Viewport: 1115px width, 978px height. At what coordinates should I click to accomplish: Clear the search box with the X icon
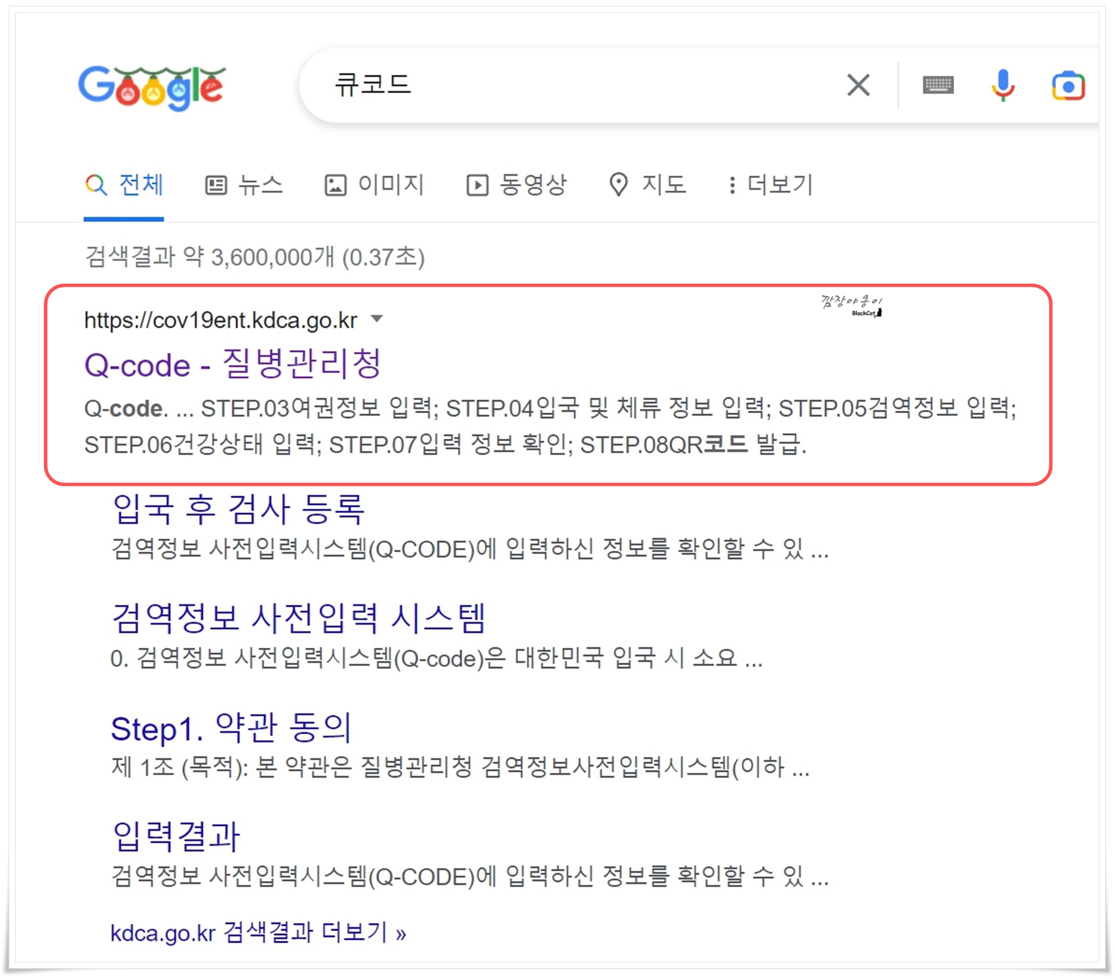click(858, 85)
